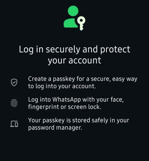Click the shield checkmark icon
This screenshot has width=149, height=161.
coord(14,82)
